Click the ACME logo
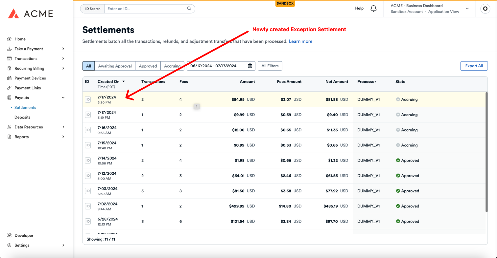 30,13
